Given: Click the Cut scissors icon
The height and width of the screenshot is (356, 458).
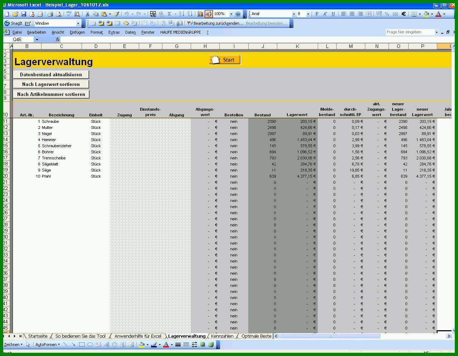Looking at the screenshot, I should click(x=87, y=14).
